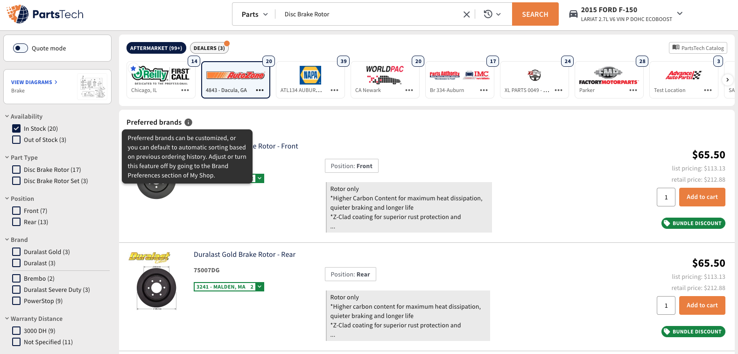Edit the rear rotor quantity field
The height and width of the screenshot is (354, 738).
click(x=666, y=305)
